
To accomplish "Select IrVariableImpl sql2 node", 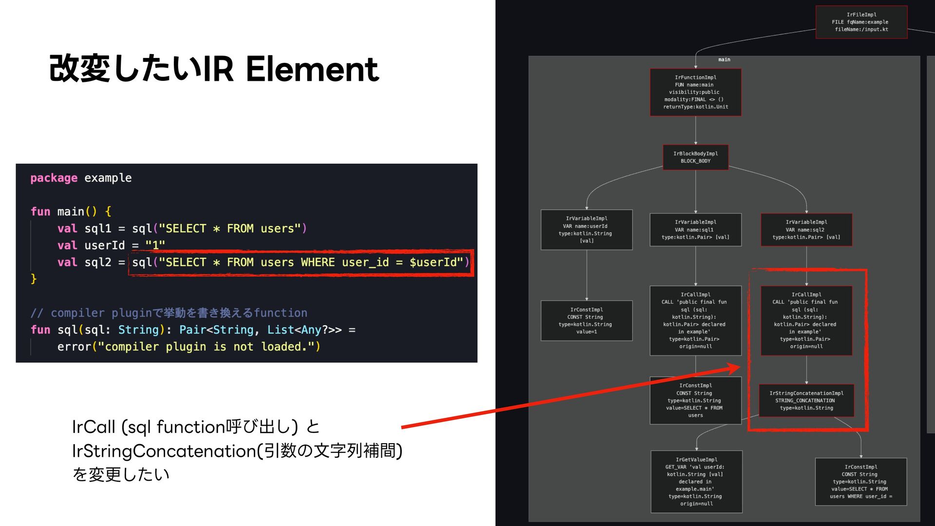I will tap(806, 229).
